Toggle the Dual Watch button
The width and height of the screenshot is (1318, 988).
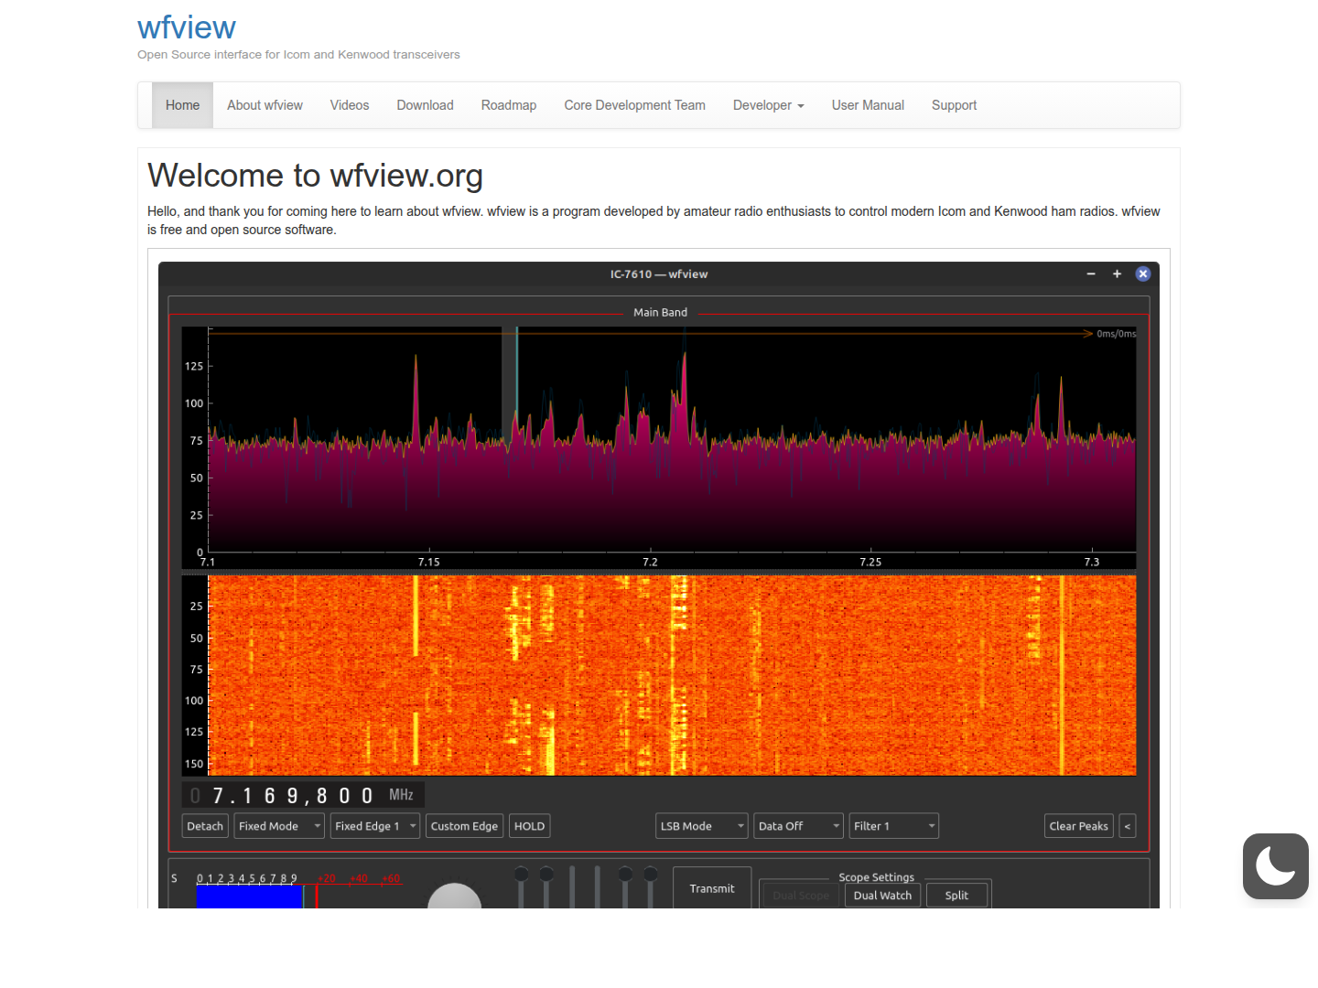click(x=882, y=896)
